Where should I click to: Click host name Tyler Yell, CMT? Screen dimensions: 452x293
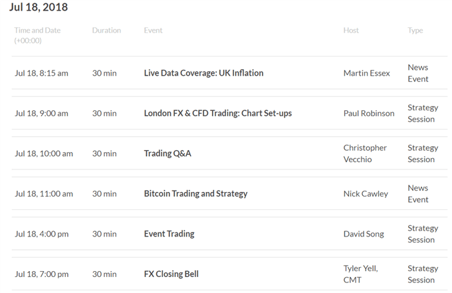(x=361, y=274)
